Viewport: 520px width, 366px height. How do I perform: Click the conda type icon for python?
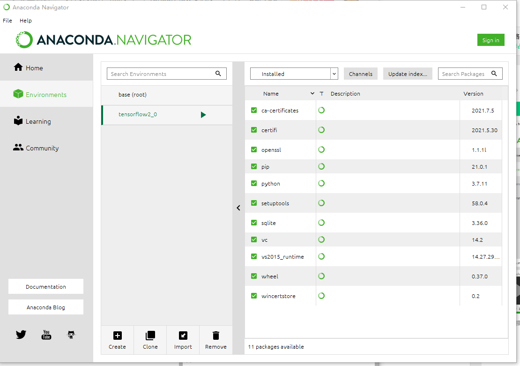coord(321,183)
